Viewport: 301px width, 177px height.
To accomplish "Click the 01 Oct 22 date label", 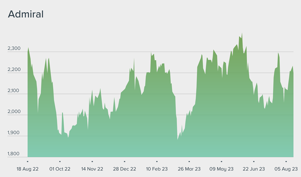I will 60,169.
